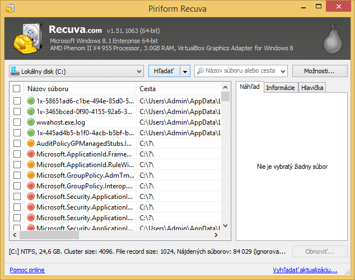Check the box for wwahost.exe.log
355x280 pixels.
[x=17, y=122]
